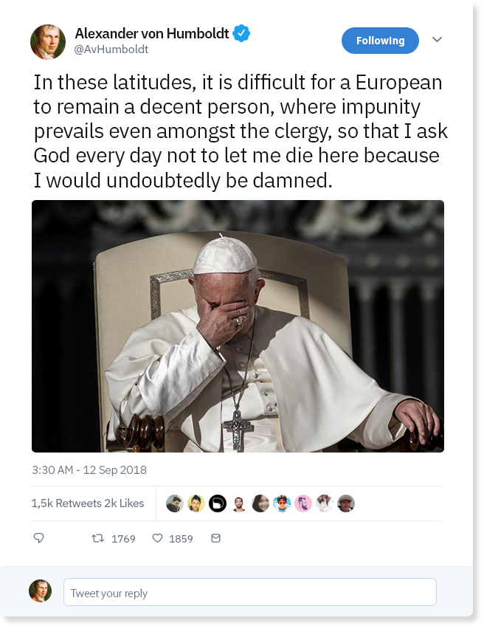Open the @AvHumboldt handle link
Screen dimensions: 484x626
[111, 49]
